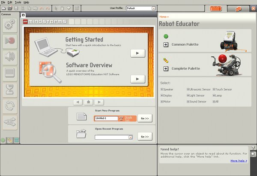Open program using toolbar folder icon
This screenshot has width=257, height=176.
pyautogui.click(x=10, y=8)
